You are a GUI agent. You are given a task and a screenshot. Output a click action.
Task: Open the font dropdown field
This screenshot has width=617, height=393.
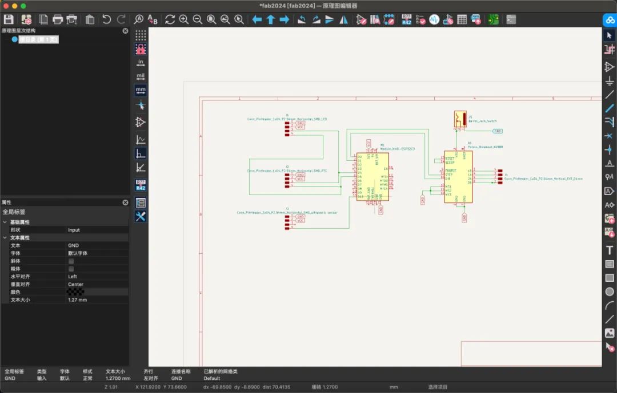click(97, 253)
